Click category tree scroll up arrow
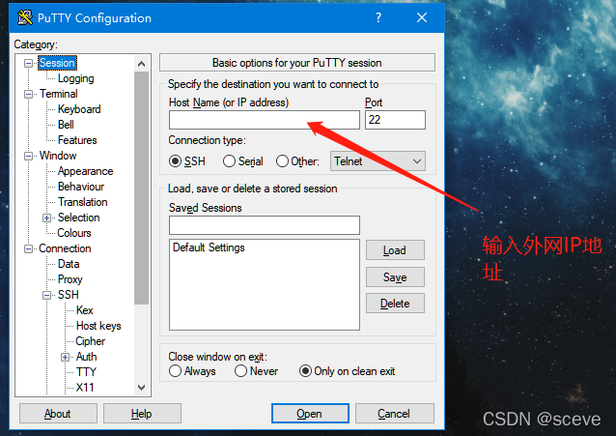Screen dimensions: 616x436 (x=141, y=64)
